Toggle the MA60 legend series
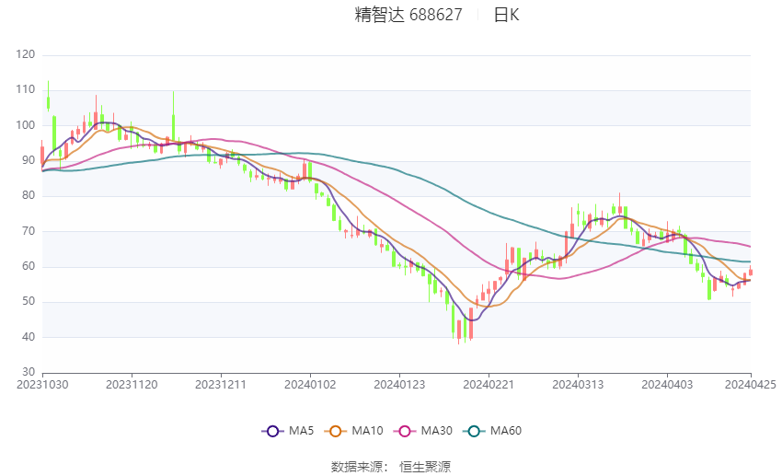Screen dimensions: 782x476 tap(492, 431)
